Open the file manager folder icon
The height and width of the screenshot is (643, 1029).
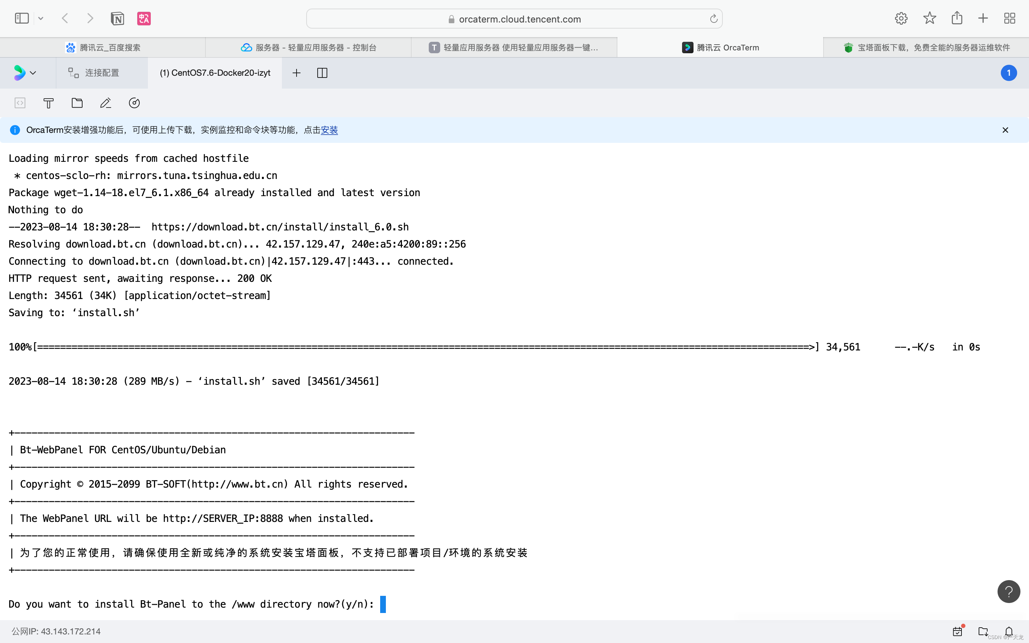(77, 103)
